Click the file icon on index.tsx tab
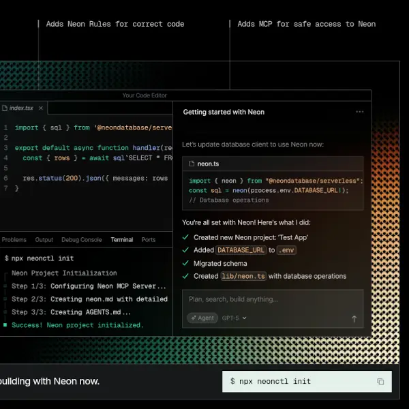Viewport: 409px width, 409px height. [x=4, y=108]
